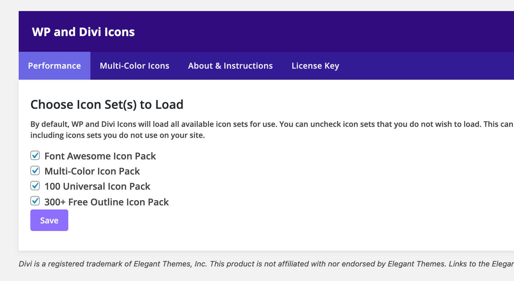Switch to the Performance tab
Image resolution: width=514 pixels, height=281 pixels.
pos(55,66)
